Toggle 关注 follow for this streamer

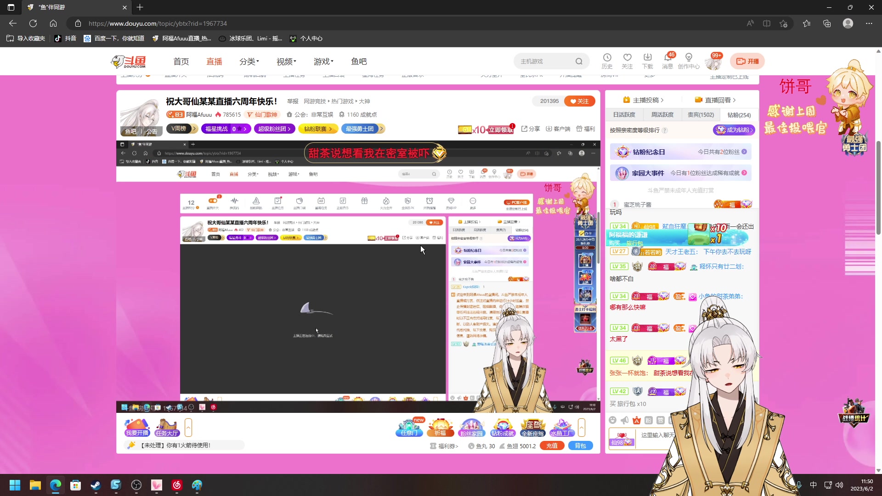click(580, 101)
